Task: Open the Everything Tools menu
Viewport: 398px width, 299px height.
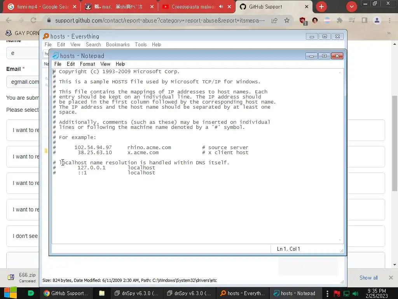Action: (141, 44)
